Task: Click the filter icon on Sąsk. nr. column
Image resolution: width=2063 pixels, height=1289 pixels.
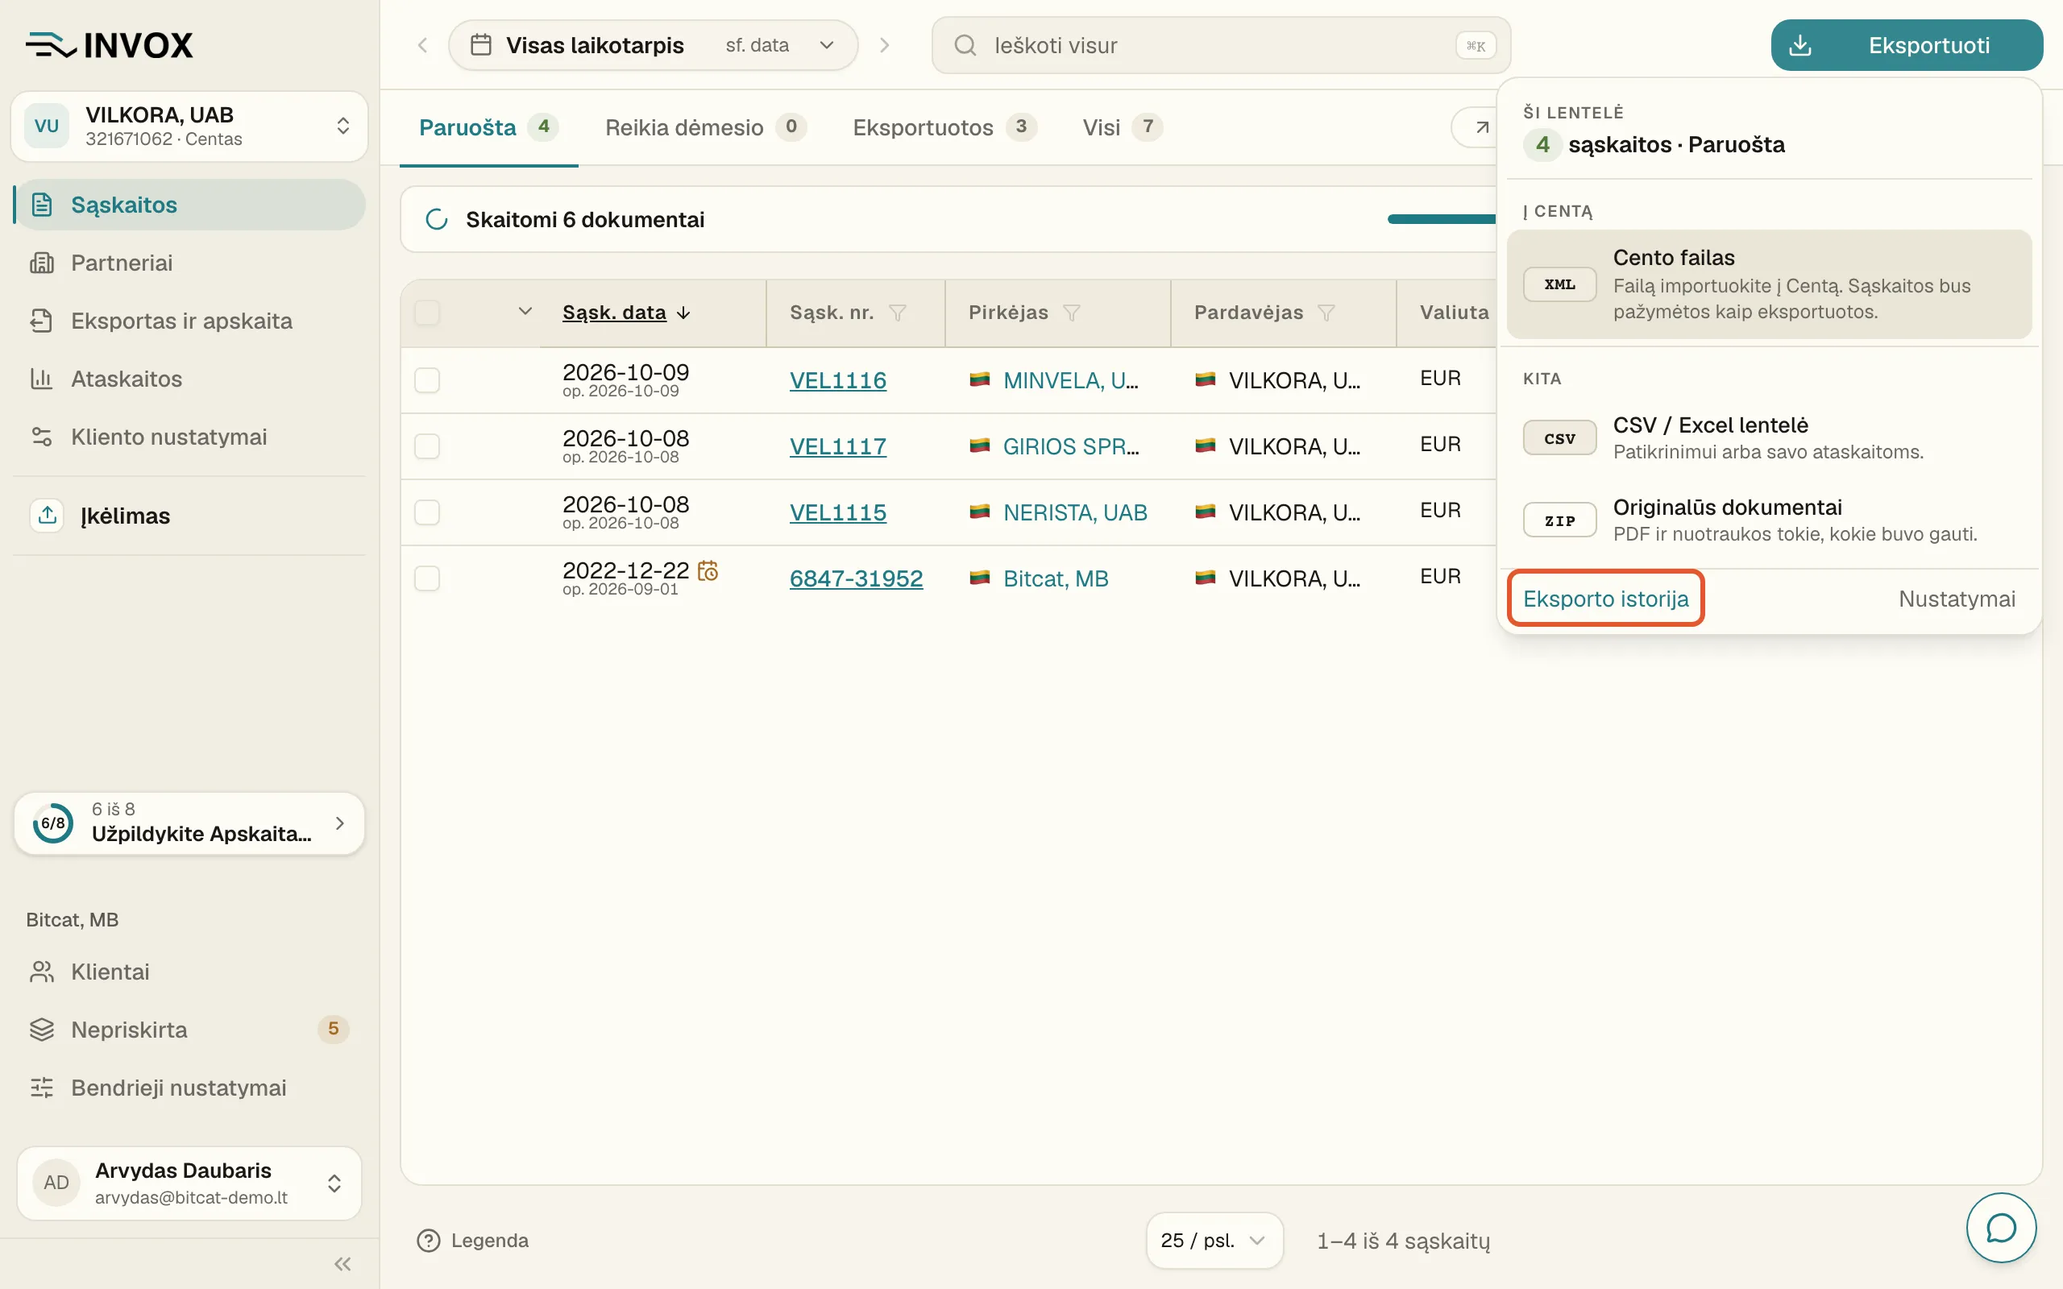Action: pos(897,313)
